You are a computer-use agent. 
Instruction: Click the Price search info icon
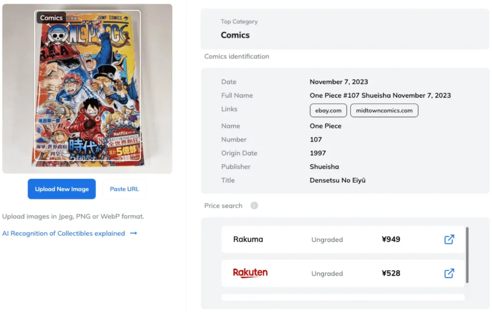point(254,206)
